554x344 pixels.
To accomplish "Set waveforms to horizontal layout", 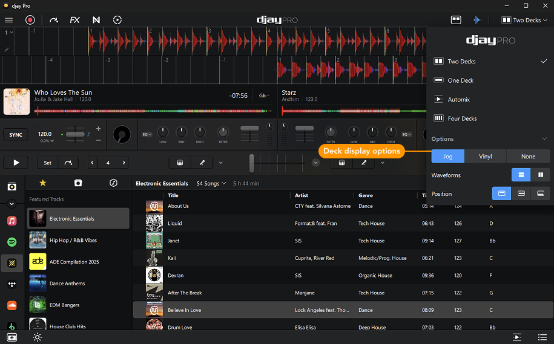I will [521, 175].
